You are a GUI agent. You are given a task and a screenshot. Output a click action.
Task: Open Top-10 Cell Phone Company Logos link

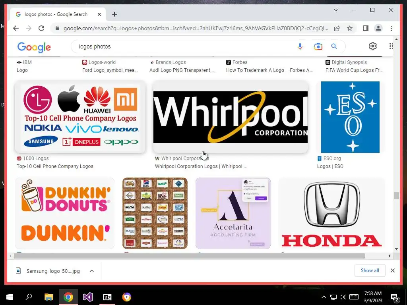click(x=55, y=166)
